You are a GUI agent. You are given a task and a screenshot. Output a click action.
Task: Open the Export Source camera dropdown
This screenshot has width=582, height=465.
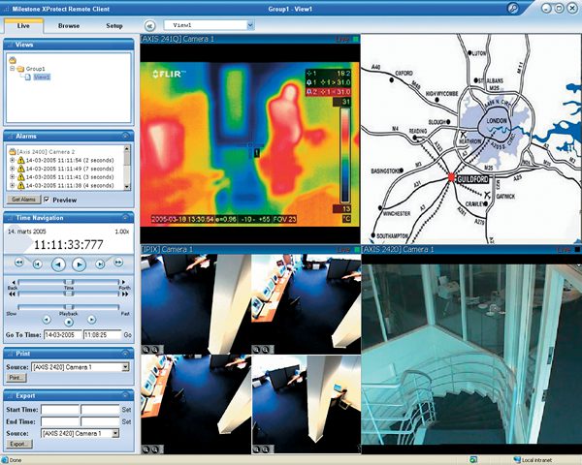point(115,433)
